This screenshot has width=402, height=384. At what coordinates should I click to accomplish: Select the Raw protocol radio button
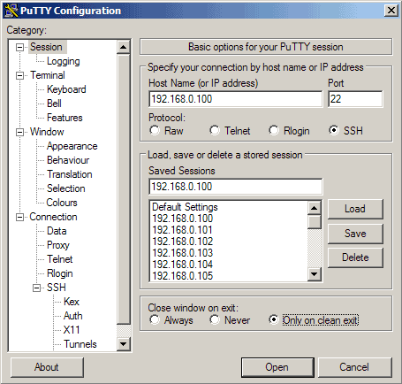click(155, 130)
